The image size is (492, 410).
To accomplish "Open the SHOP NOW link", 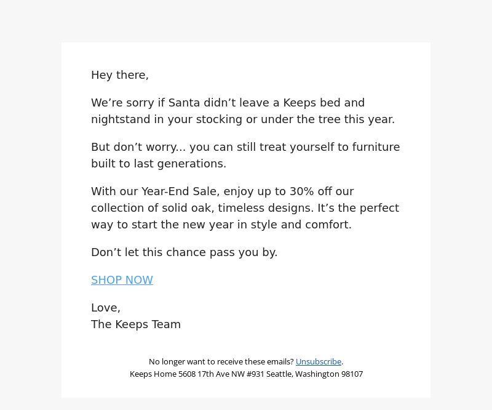I will [122, 280].
